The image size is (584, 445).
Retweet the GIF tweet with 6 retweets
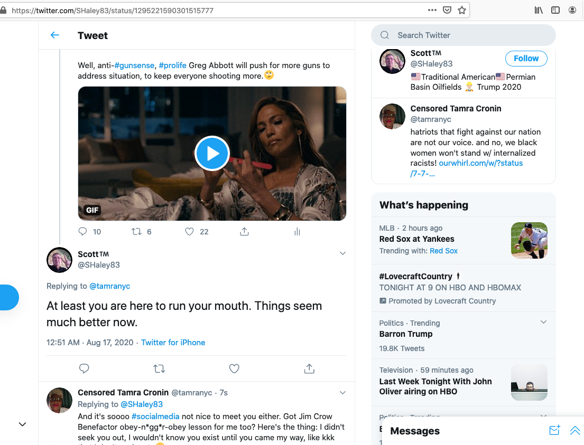[136, 231]
